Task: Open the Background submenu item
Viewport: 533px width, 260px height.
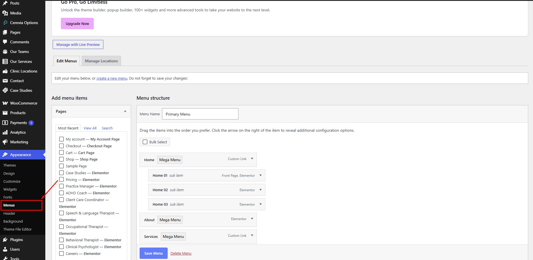Action: pos(13,221)
